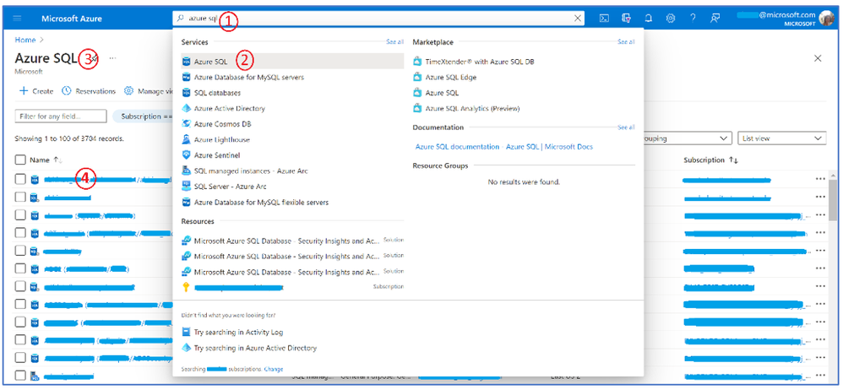Image resolution: width=843 pixels, height=390 pixels.
Task: Click the No results were found message
Action: pyautogui.click(x=524, y=182)
